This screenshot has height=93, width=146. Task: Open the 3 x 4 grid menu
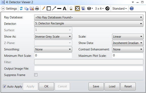coord(99,9)
